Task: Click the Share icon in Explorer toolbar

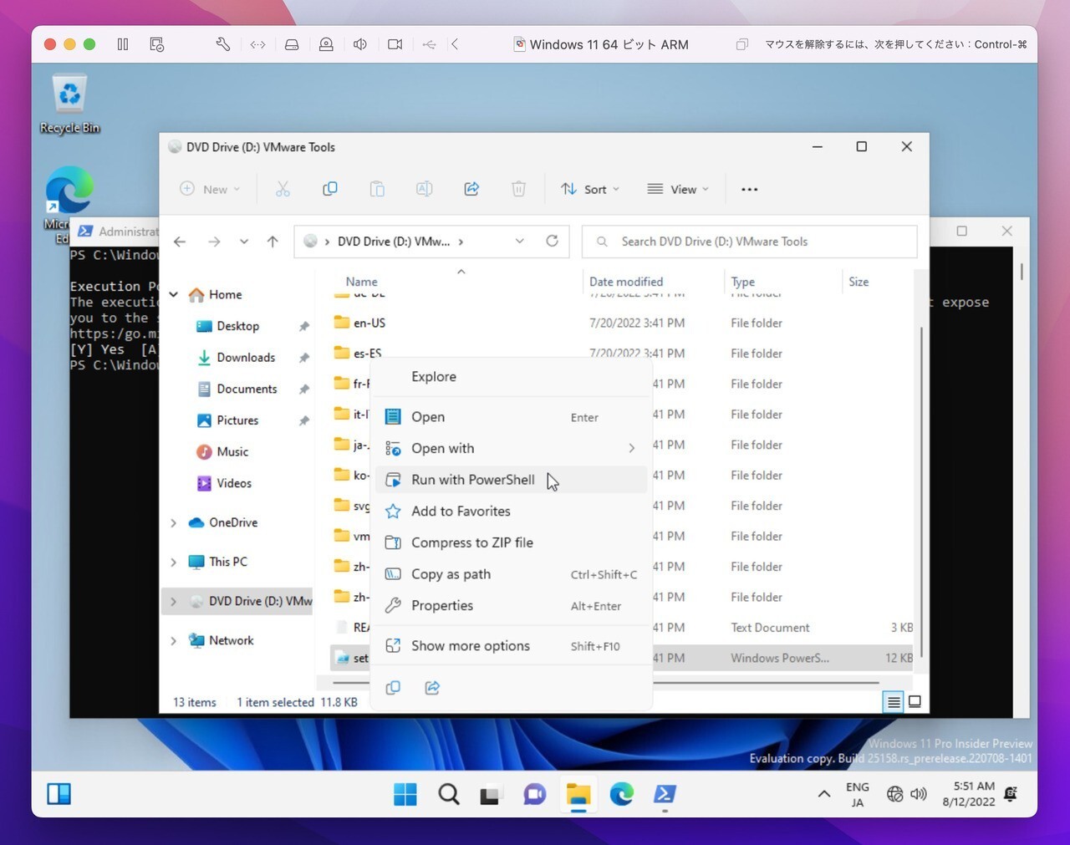Action: coord(471,189)
